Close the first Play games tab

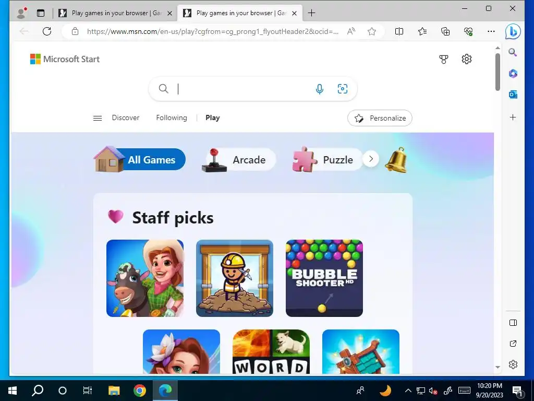click(x=169, y=13)
